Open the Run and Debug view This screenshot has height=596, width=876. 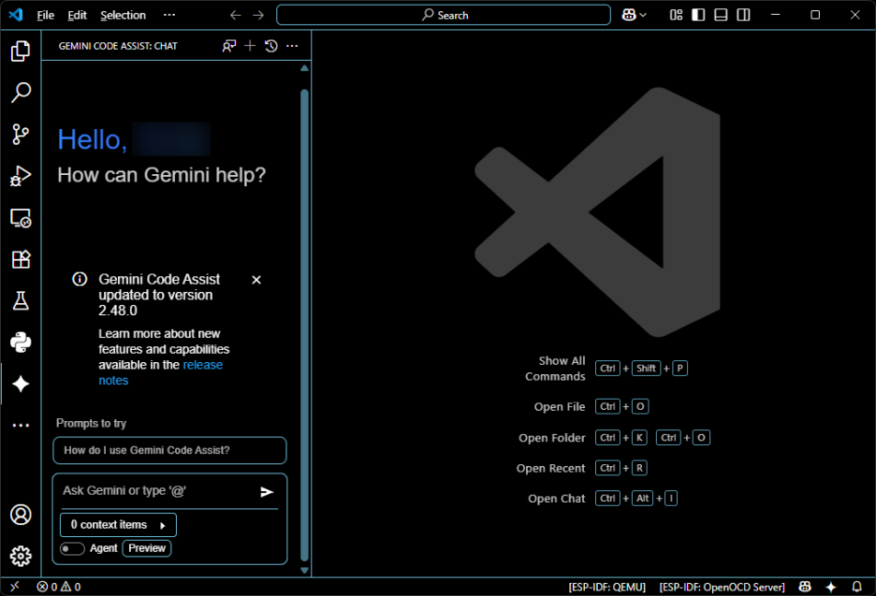click(x=21, y=175)
